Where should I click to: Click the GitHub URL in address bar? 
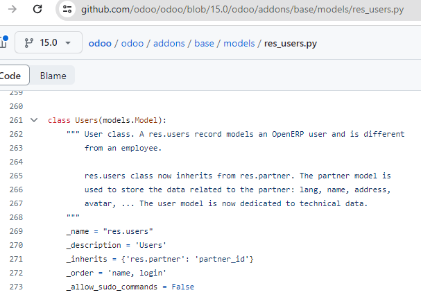[242, 10]
